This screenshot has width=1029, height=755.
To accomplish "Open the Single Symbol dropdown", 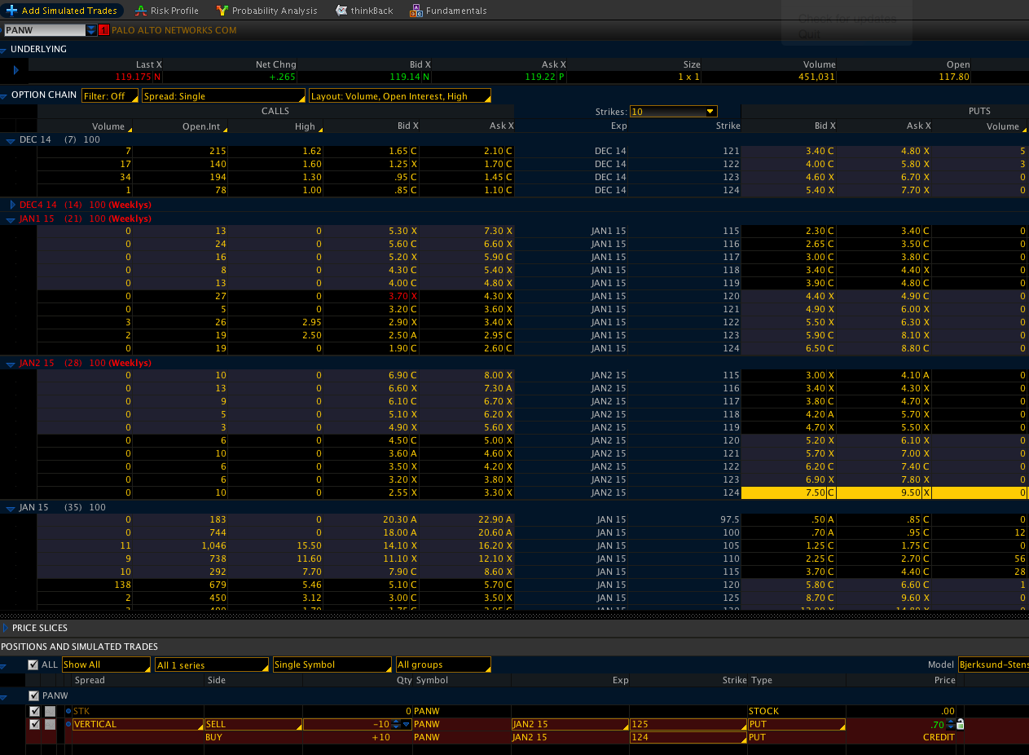I will [x=332, y=664].
